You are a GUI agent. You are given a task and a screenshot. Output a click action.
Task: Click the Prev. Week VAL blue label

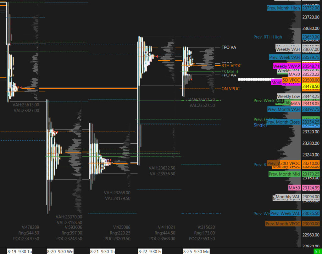click(285, 213)
